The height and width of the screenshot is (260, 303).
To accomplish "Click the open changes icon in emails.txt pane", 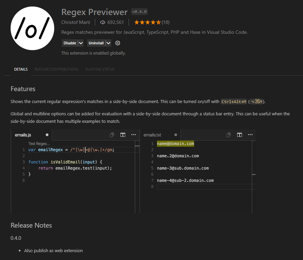I will pyautogui.click(x=229, y=135).
